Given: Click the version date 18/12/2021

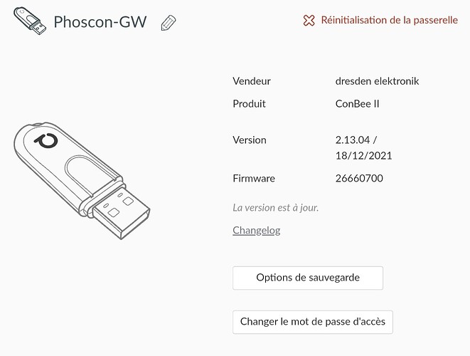Looking at the screenshot, I should point(363,155).
